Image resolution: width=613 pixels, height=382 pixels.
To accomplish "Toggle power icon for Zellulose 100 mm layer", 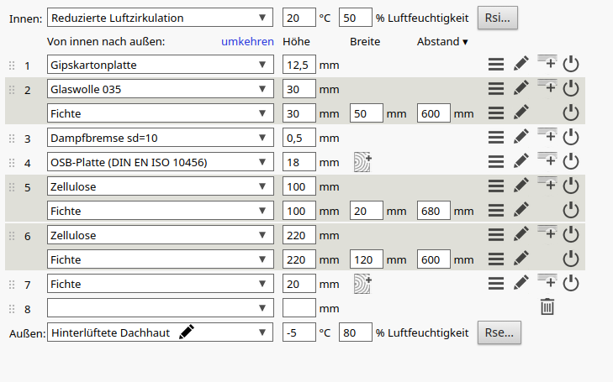I will point(571,186).
